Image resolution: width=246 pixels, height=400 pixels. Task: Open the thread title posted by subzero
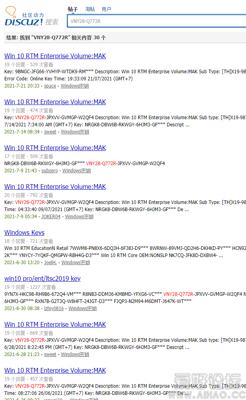point(55,148)
